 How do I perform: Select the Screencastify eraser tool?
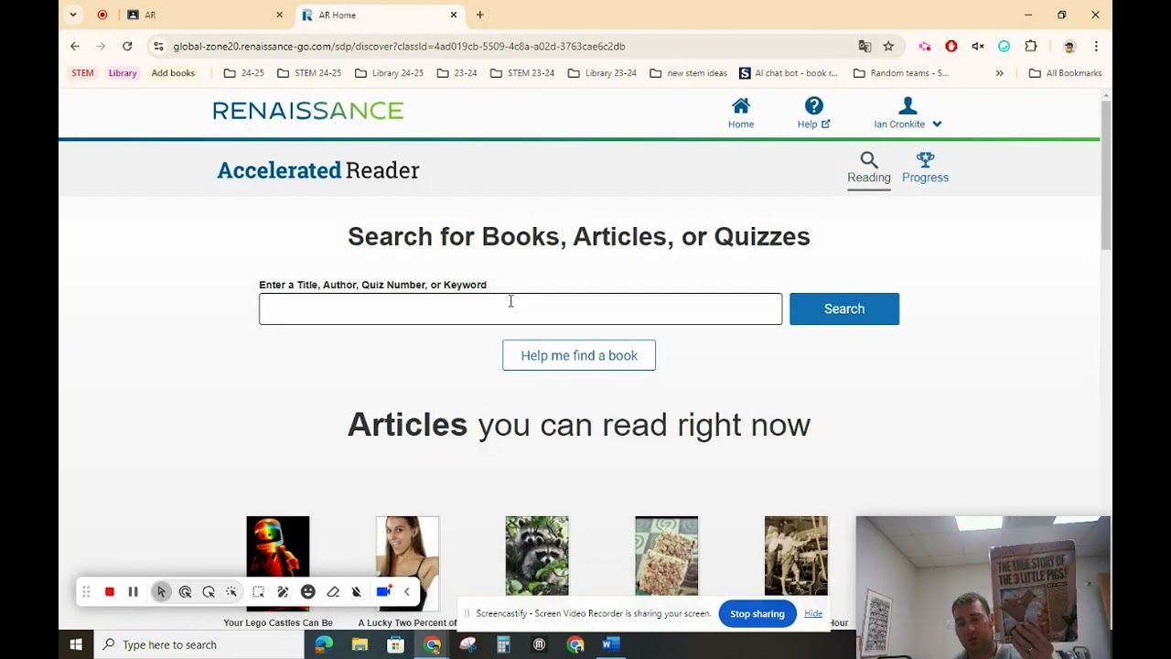333,592
